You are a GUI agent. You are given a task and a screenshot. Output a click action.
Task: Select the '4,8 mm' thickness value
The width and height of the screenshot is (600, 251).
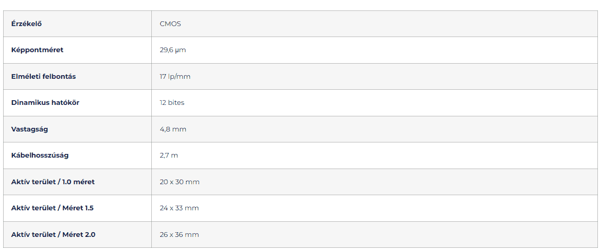tap(173, 129)
